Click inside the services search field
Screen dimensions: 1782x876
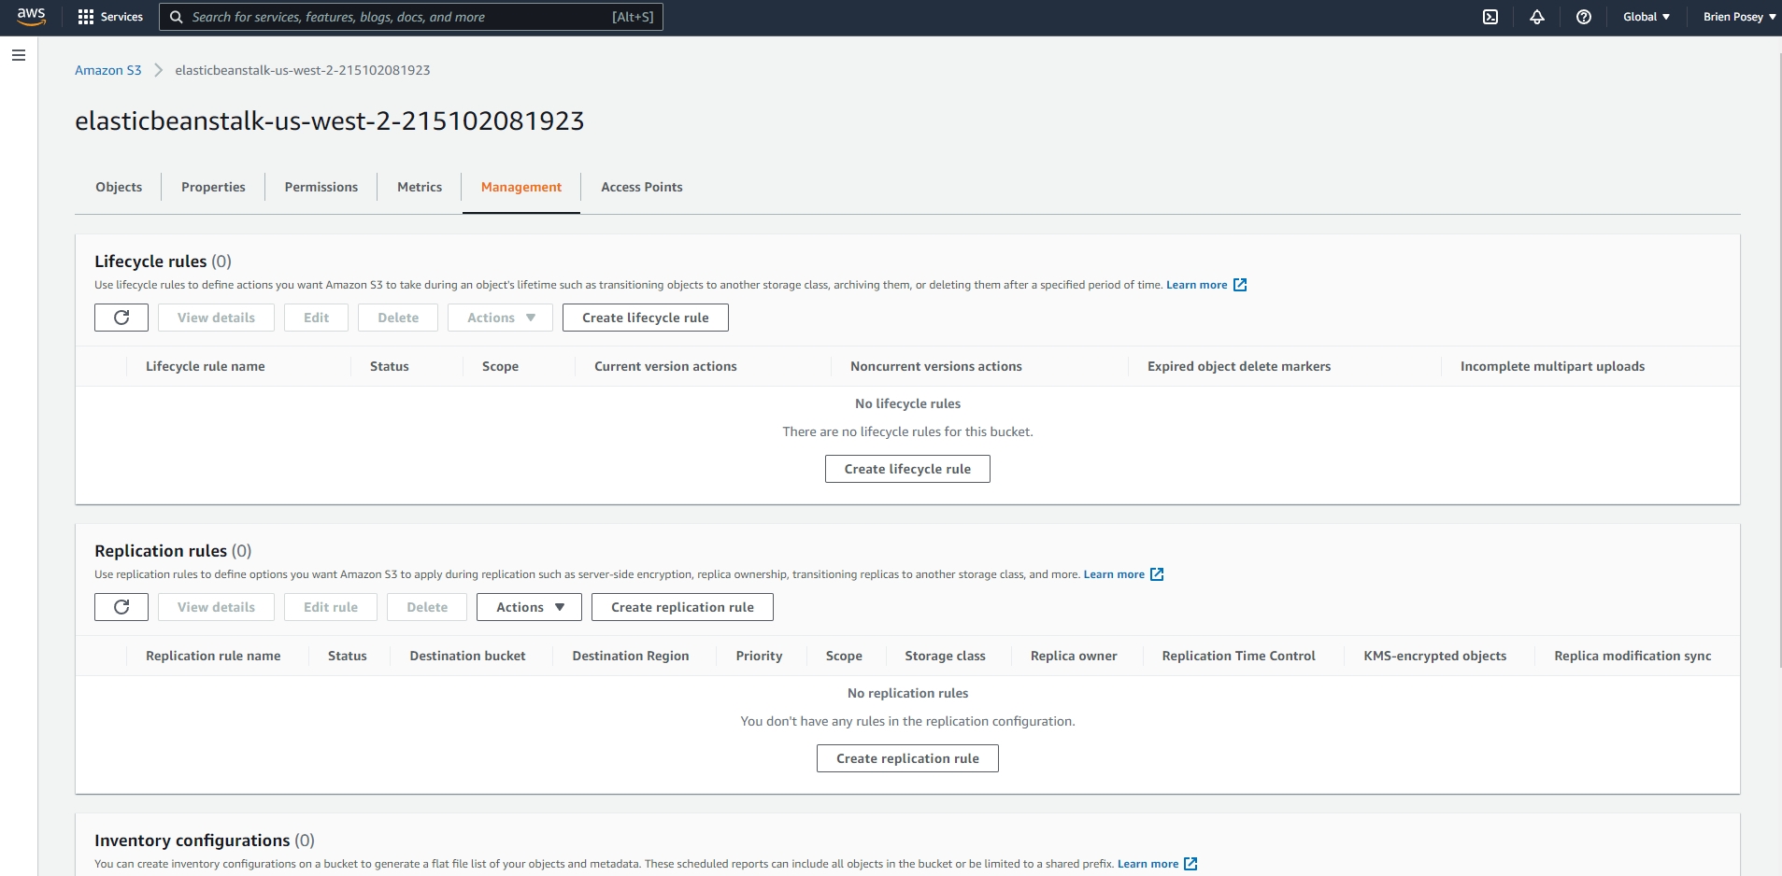click(x=411, y=17)
